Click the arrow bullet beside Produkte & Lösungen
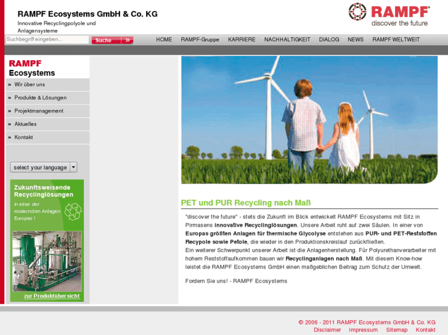 pos(10,98)
